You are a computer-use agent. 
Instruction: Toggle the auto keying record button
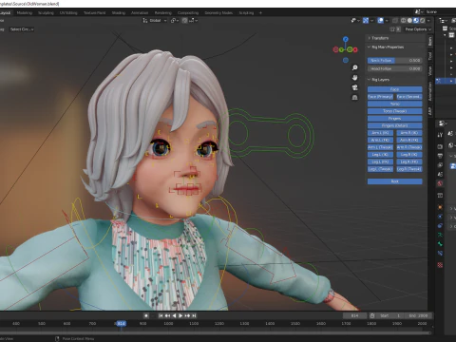[146, 315]
